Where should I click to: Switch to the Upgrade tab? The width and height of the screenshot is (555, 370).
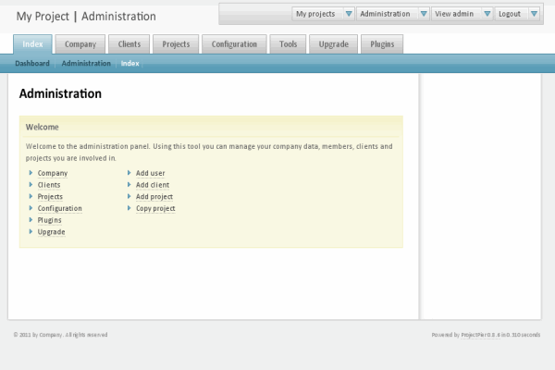(x=333, y=44)
